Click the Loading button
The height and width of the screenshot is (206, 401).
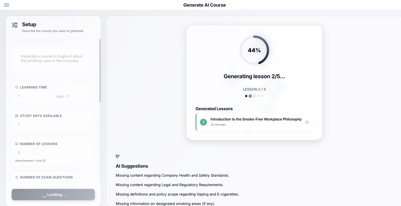click(x=53, y=194)
